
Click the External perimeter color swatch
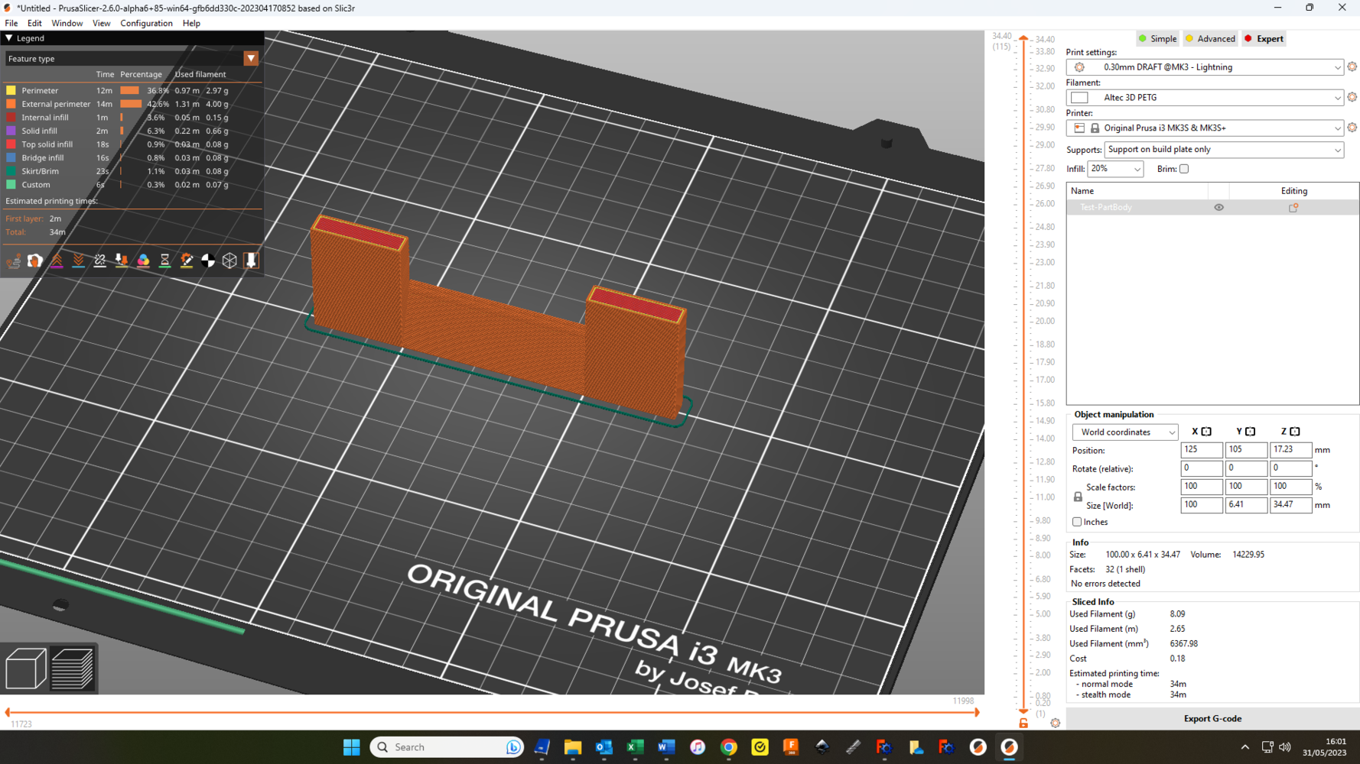coord(11,104)
